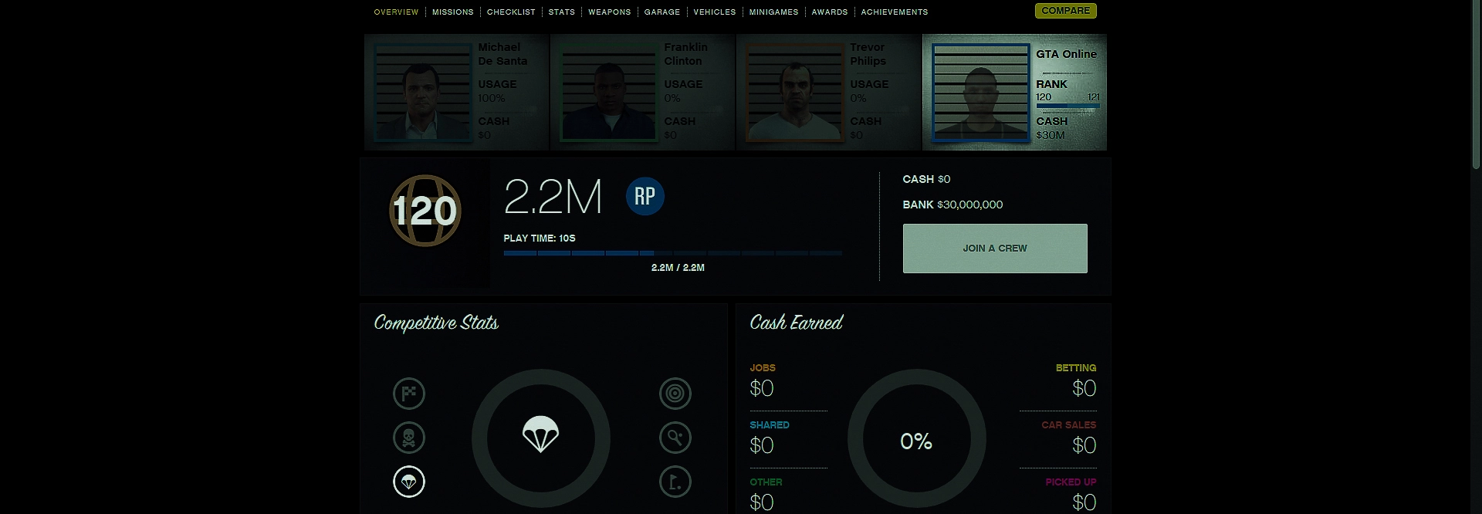Select the golf flag stat icon
Screen dimensions: 1482x514
tap(675, 482)
